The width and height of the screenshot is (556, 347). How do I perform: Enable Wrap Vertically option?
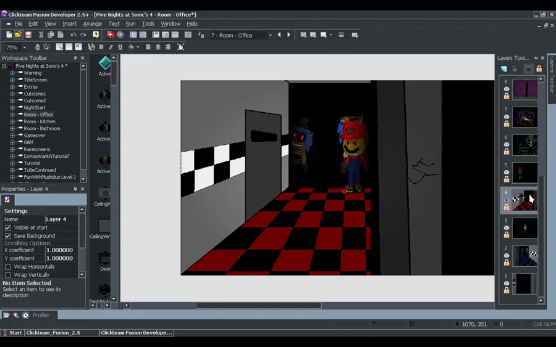(8, 275)
